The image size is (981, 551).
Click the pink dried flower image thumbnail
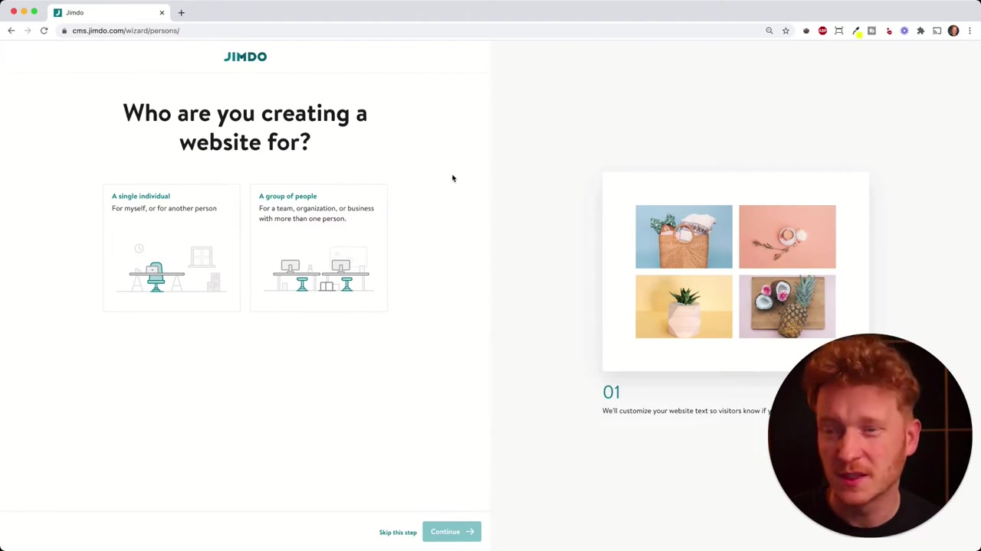(x=787, y=236)
